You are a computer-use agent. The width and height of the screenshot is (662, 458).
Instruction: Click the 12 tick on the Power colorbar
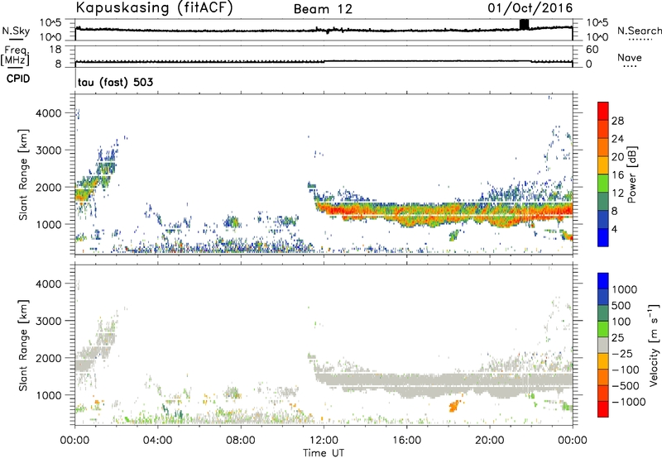point(617,193)
